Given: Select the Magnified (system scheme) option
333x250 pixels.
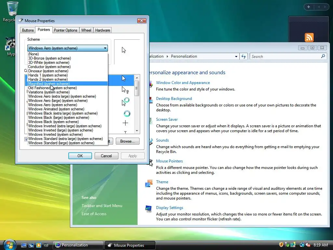Looking at the screenshot, I should coord(68,84).
